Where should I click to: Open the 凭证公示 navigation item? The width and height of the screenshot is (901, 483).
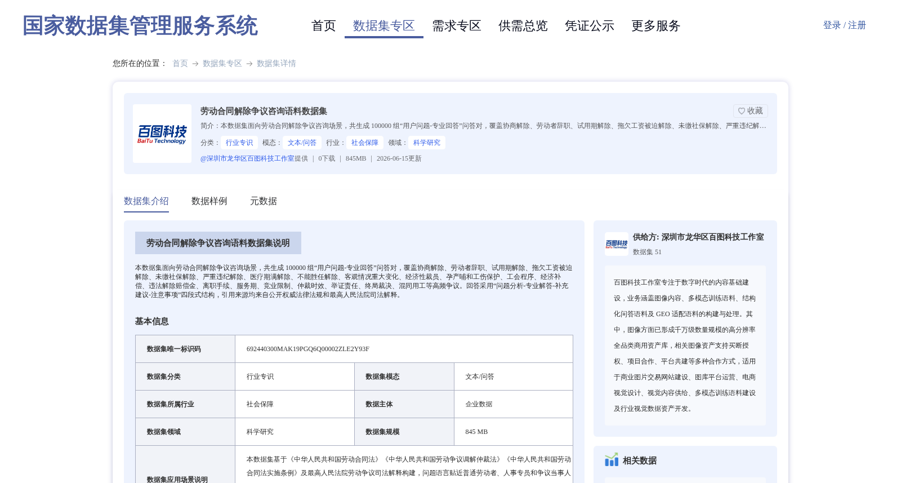click(589, 26)
